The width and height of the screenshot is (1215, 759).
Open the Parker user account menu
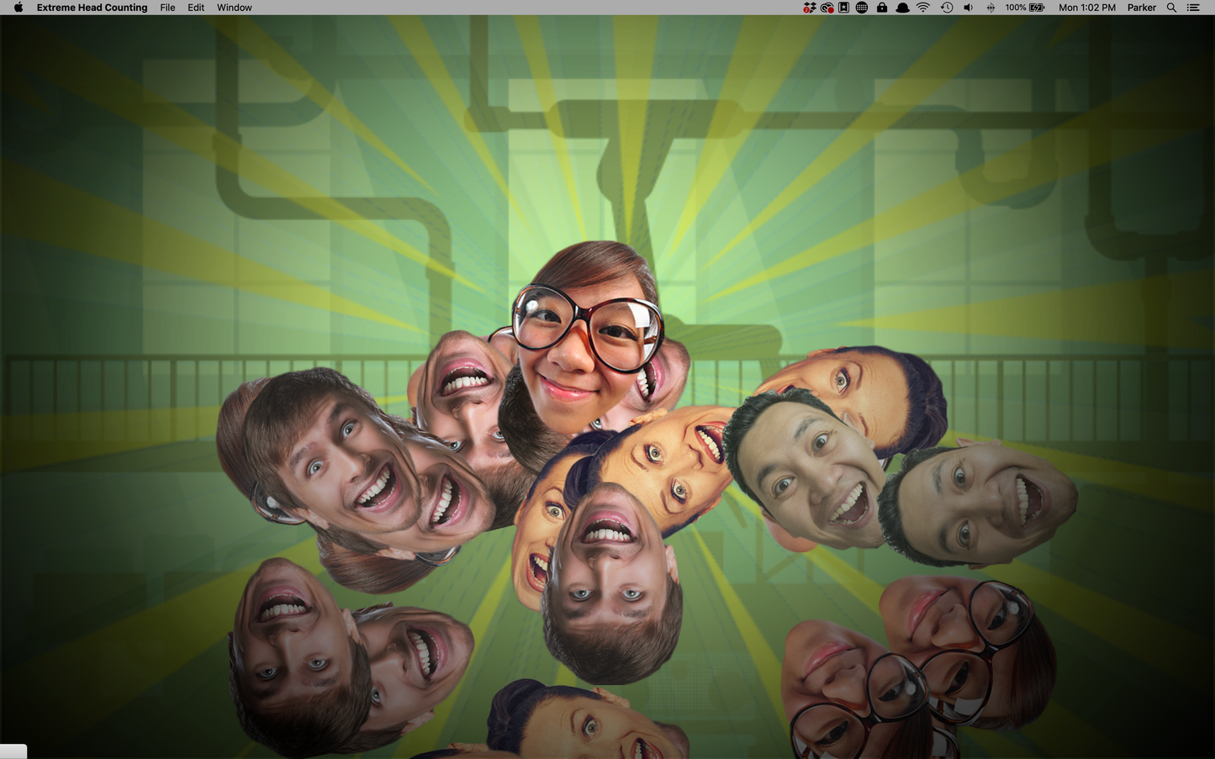click(1142, 8)
